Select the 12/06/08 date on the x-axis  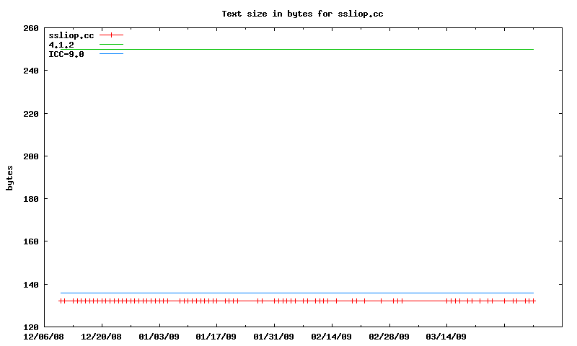pyautogui.click(x=44, y=336)
